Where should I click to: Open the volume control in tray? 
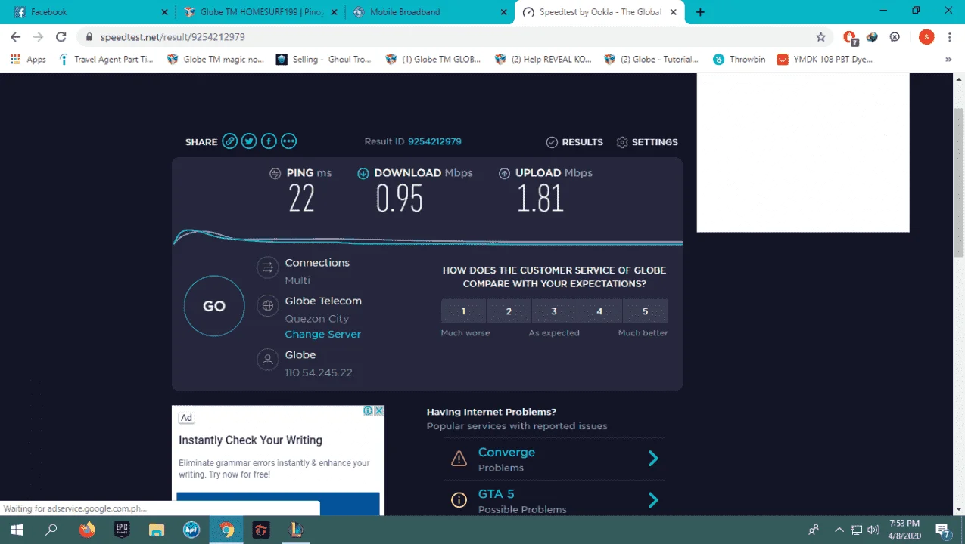click(x=873, y=530)
